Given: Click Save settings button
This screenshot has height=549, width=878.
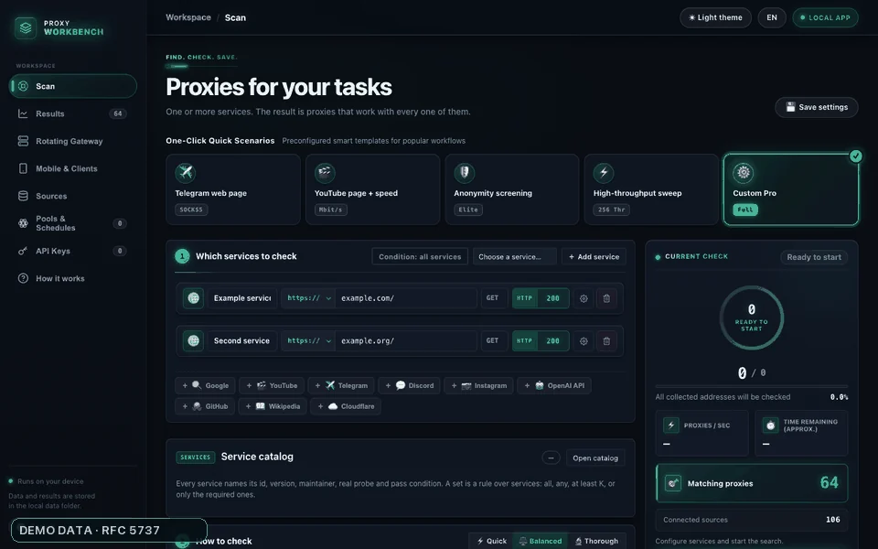Looking at the screenshot, I should pyautogui.click(x=817, y=107).
